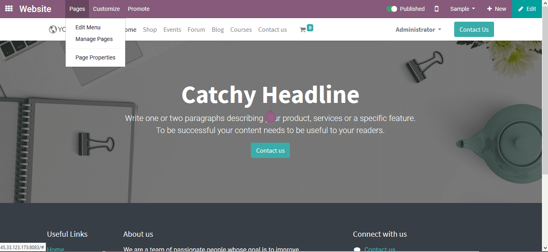This screenshot has height=252, width=548.
Task: Open the apps menu grid icon
Action: [8, 8]
